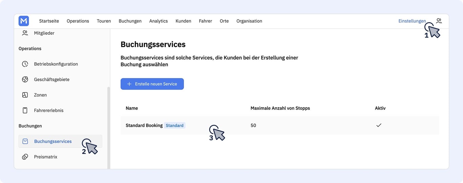Open the user profile icon
This screenshot has width=463, height=183.
pyautogui.click(x=439, y=21)
